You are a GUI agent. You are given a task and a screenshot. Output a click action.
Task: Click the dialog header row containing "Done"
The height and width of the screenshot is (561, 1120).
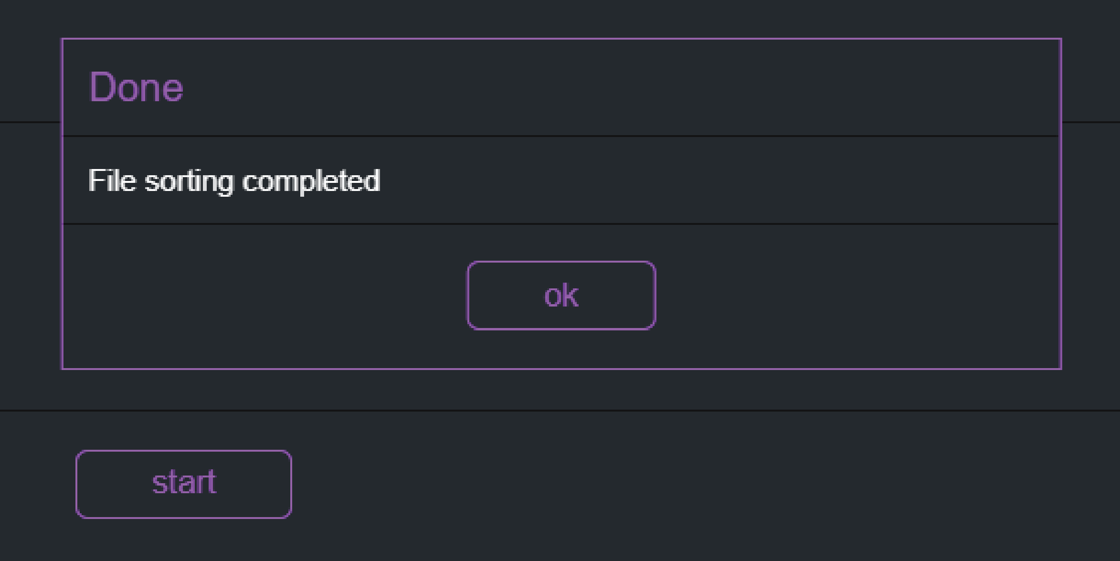point(561,87)
